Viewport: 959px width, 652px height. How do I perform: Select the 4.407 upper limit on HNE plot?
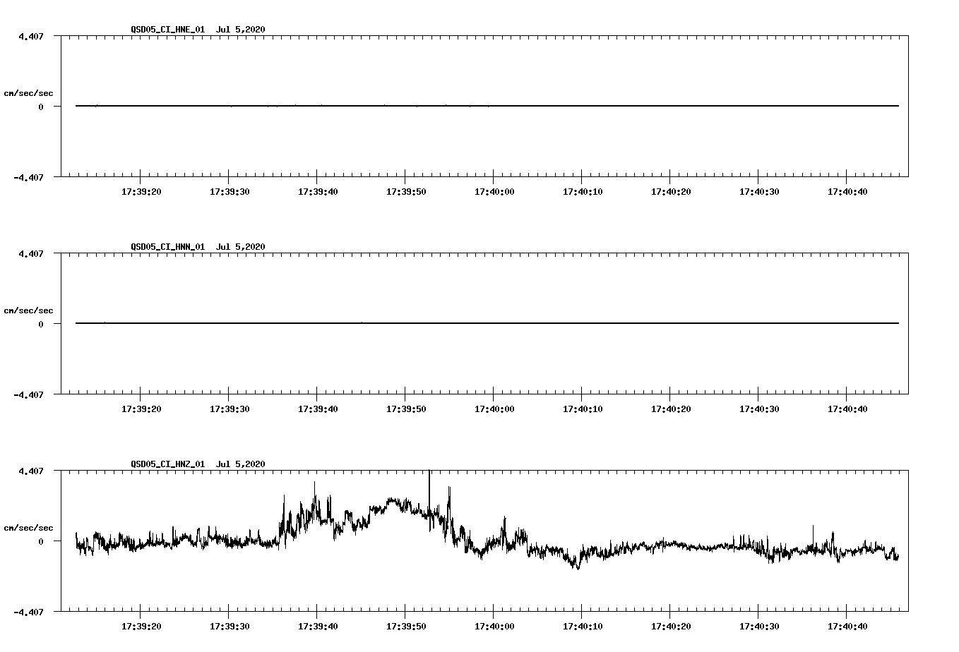coord(31,36)
